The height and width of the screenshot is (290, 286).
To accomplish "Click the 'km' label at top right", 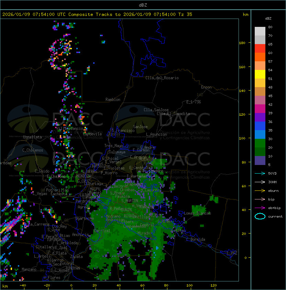I will pos(245,14).
